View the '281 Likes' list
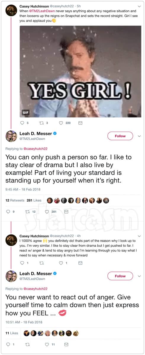 point(34,200)
